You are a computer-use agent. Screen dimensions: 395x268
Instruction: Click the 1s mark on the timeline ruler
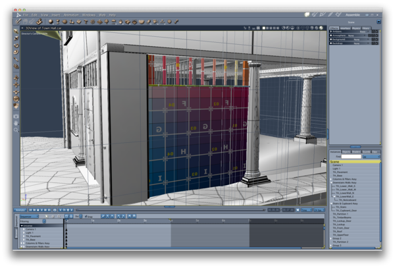pos(92,221)
